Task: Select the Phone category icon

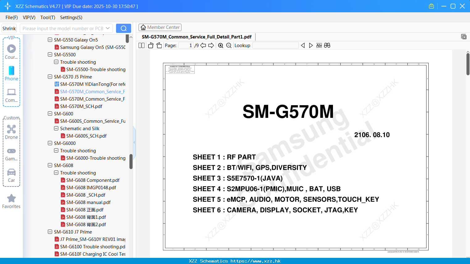Action: [11, 73]
